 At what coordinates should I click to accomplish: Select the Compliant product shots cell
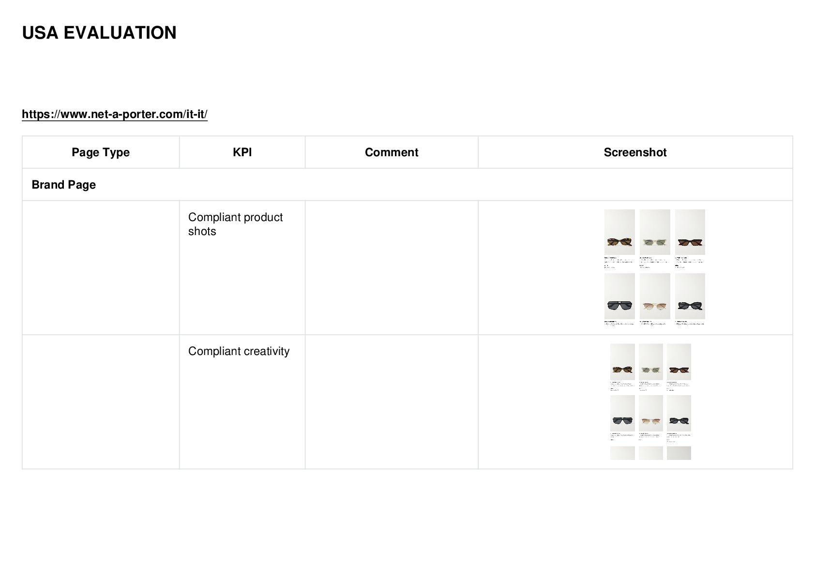(242, 267)
